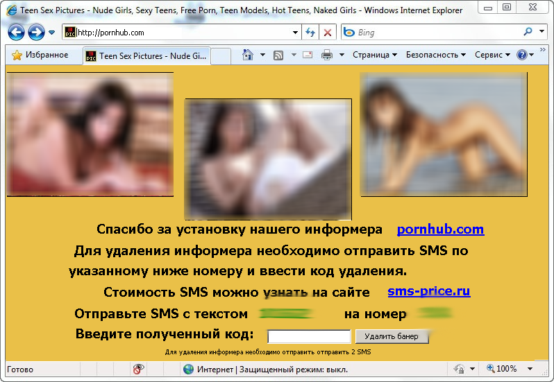Click the Print icon
This screenshot has width=554, height=382.
click(327, 55)
